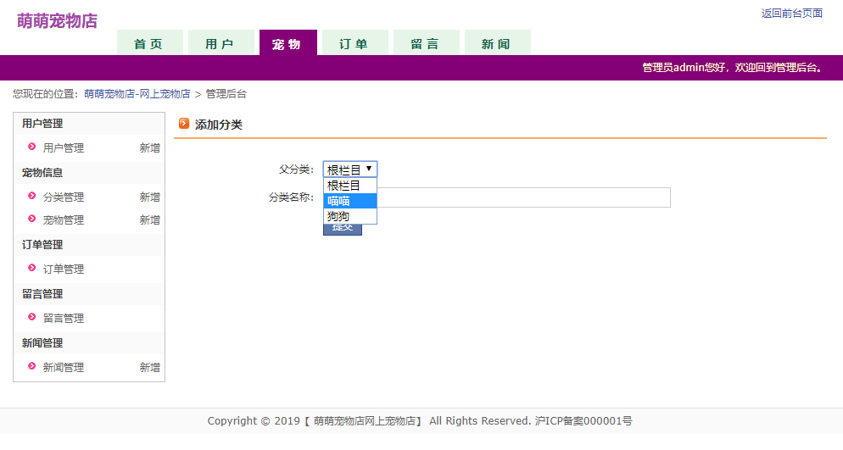
Task: Click the copyright footer text
Action: 420,421
